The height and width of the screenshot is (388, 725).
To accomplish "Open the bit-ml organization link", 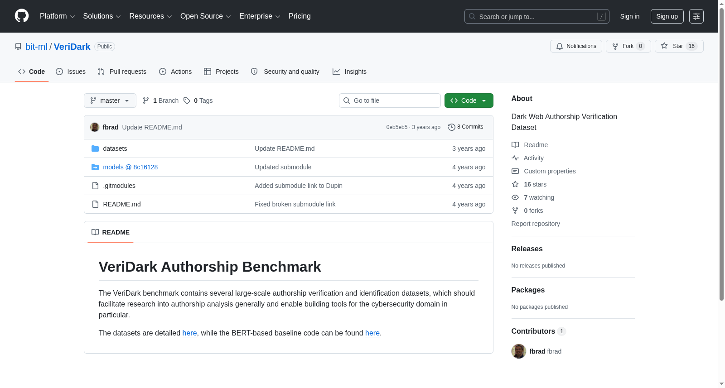I will (36, 47).
